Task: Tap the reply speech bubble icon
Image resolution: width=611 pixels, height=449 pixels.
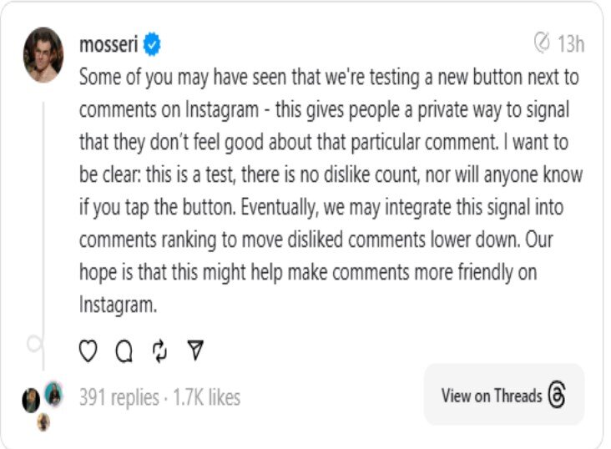Action: tap(124, 353)
